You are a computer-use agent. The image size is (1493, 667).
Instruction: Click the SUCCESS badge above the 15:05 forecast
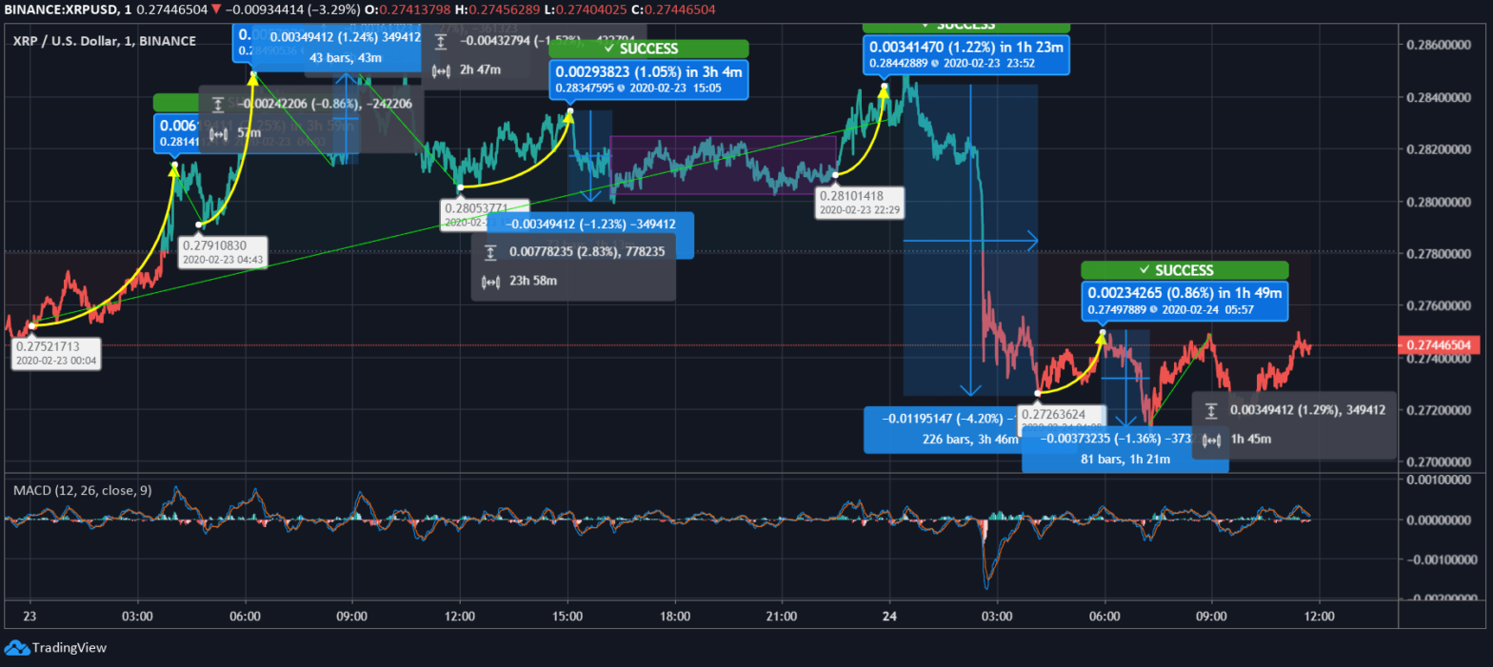pyautogui.click(x=647, y=49)
